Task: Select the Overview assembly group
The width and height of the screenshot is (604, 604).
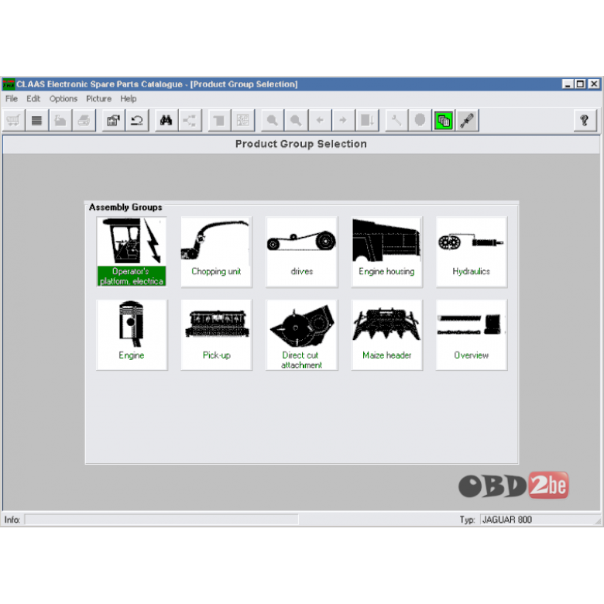Action: 472,335
